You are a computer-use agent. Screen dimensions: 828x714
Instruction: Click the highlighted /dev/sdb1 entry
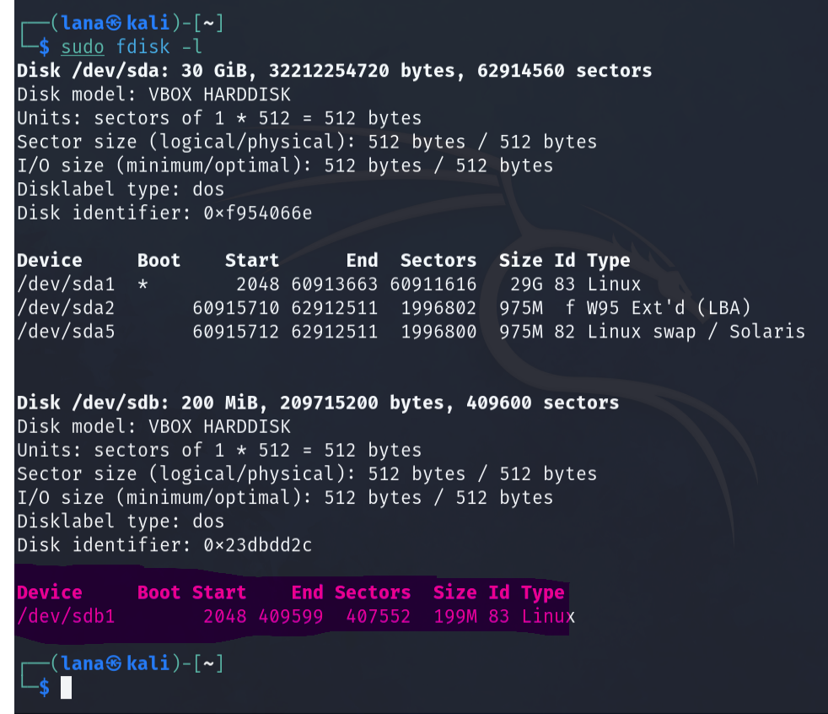click(x=66, y=616)
